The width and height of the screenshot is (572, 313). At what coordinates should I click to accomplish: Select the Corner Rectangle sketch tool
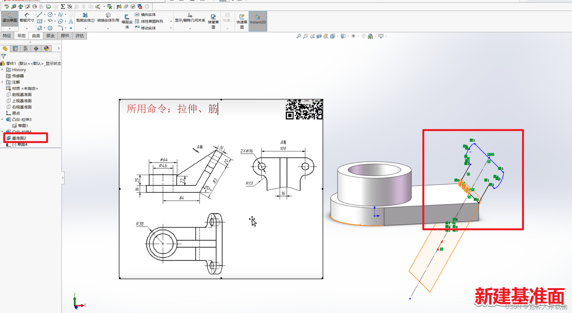[x=40, y=21]
